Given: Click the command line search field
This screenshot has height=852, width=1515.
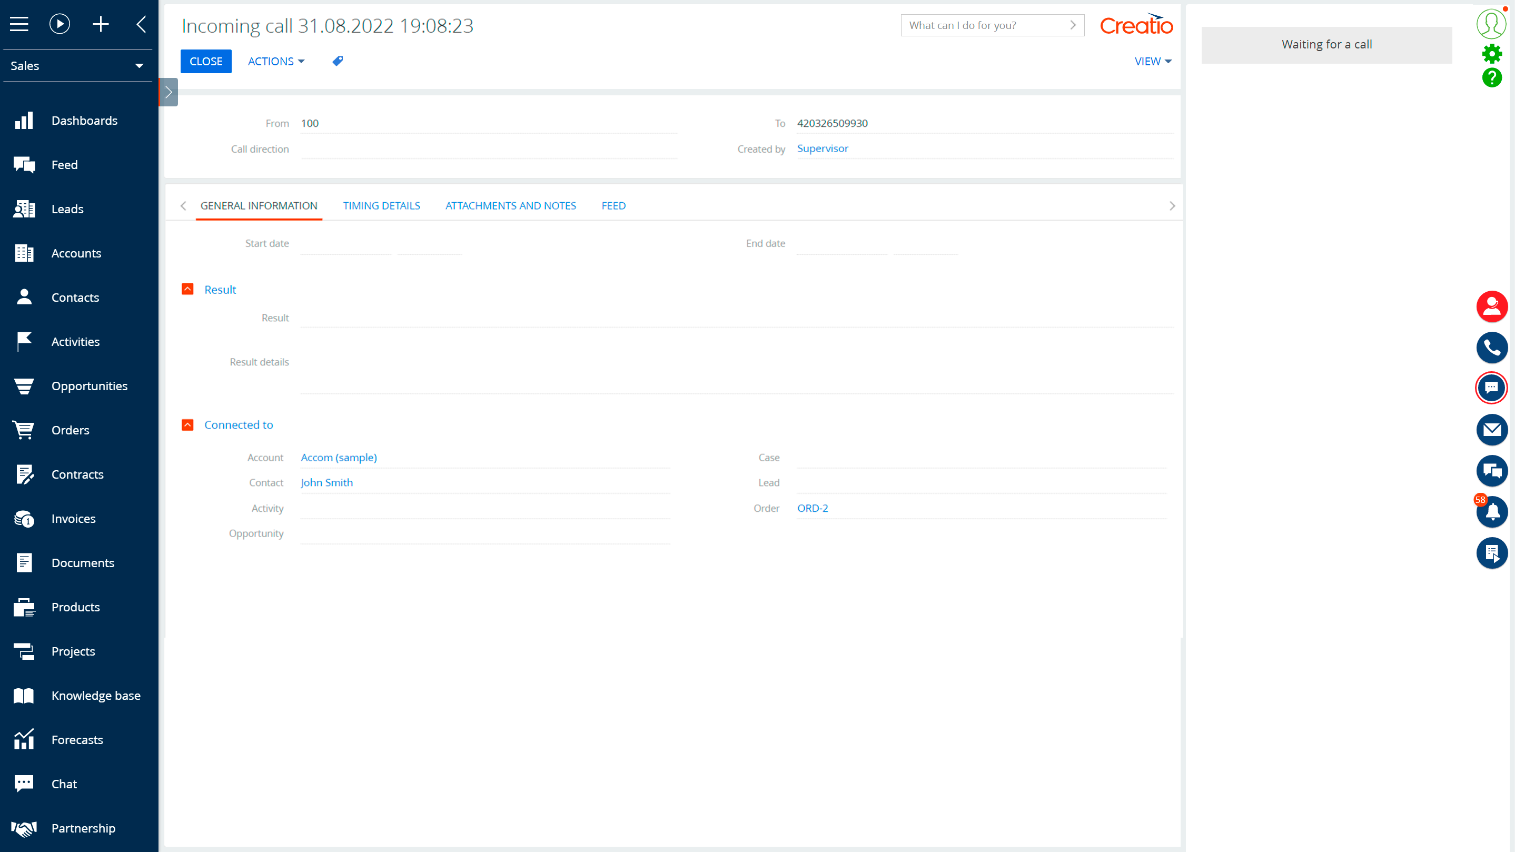Looking at the screenshot, I should (985, 25).
